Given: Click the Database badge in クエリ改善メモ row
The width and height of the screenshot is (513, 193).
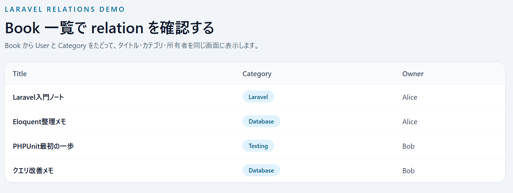Looking at the screenshot, I should pyautogui.click(x=261, y=171).
